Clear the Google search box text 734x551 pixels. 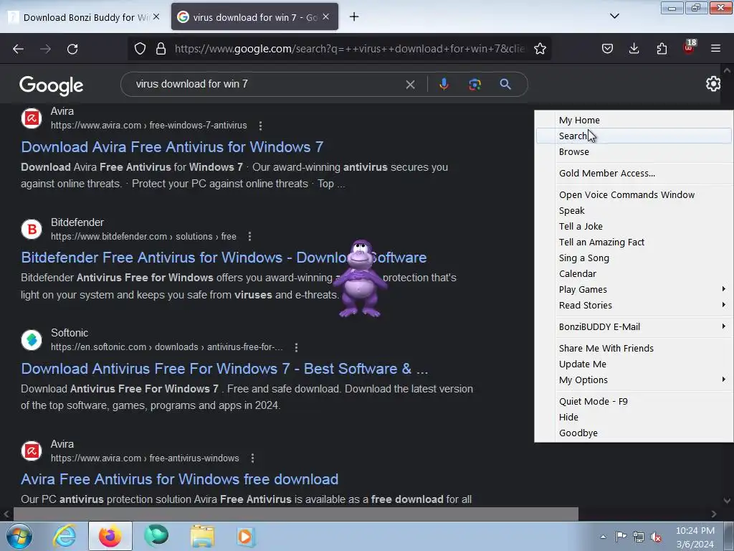point(410,85)
